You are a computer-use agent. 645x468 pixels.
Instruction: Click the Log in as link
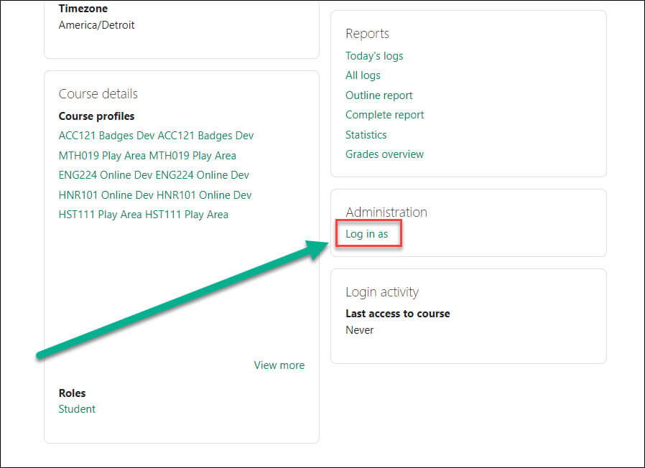(366, 234)
